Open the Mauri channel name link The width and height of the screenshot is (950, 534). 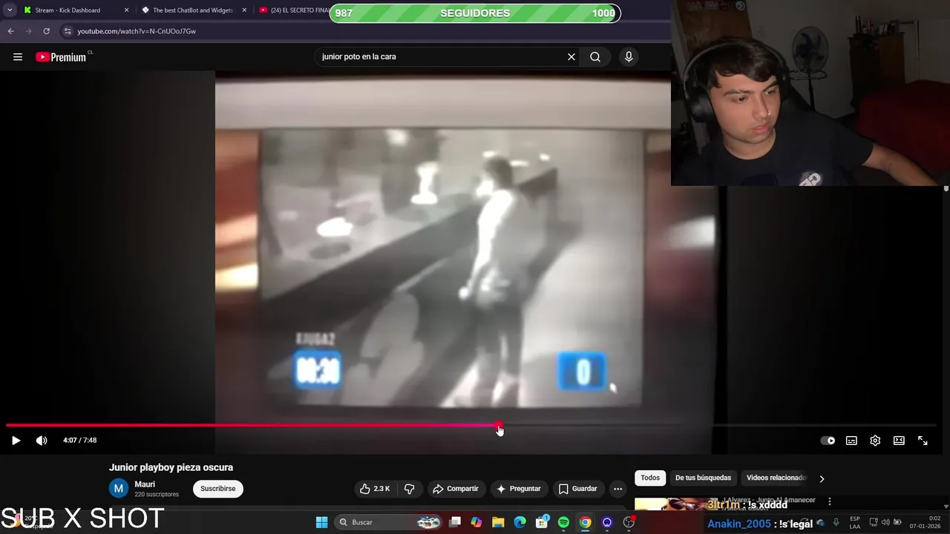[145, 484]
